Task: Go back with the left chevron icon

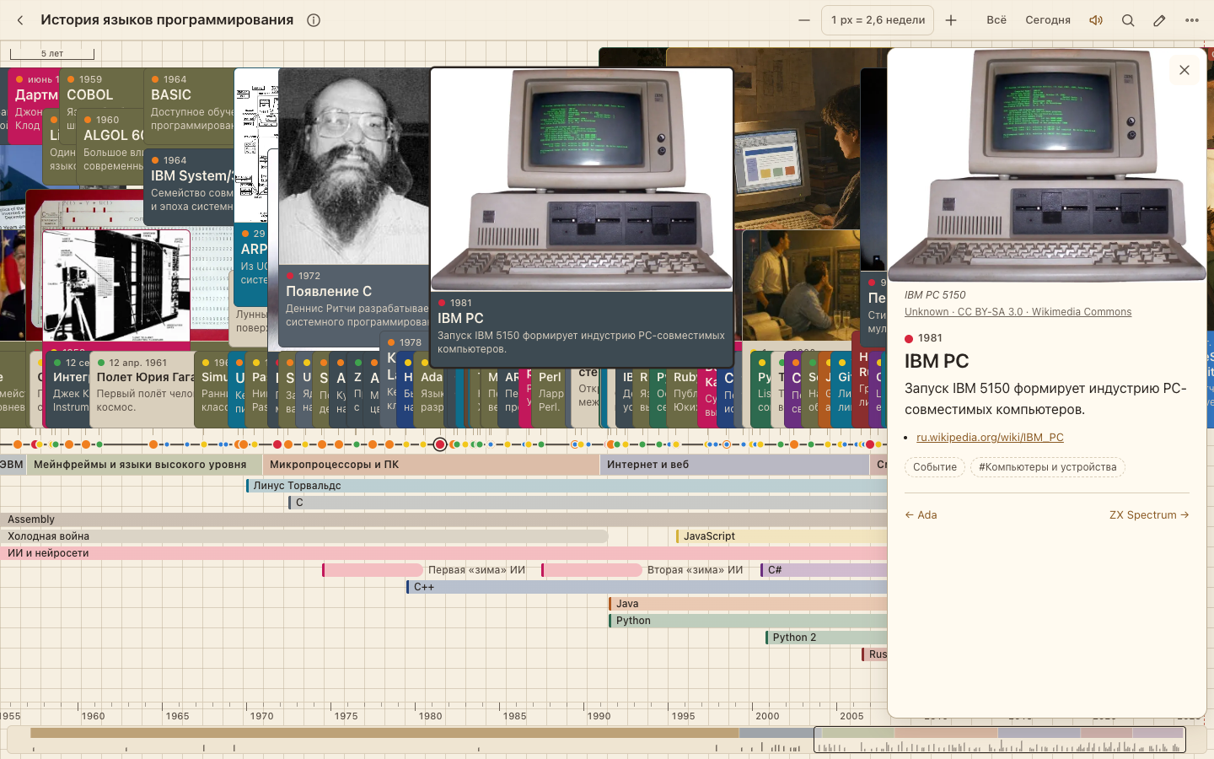Action: tap(20, 20)
